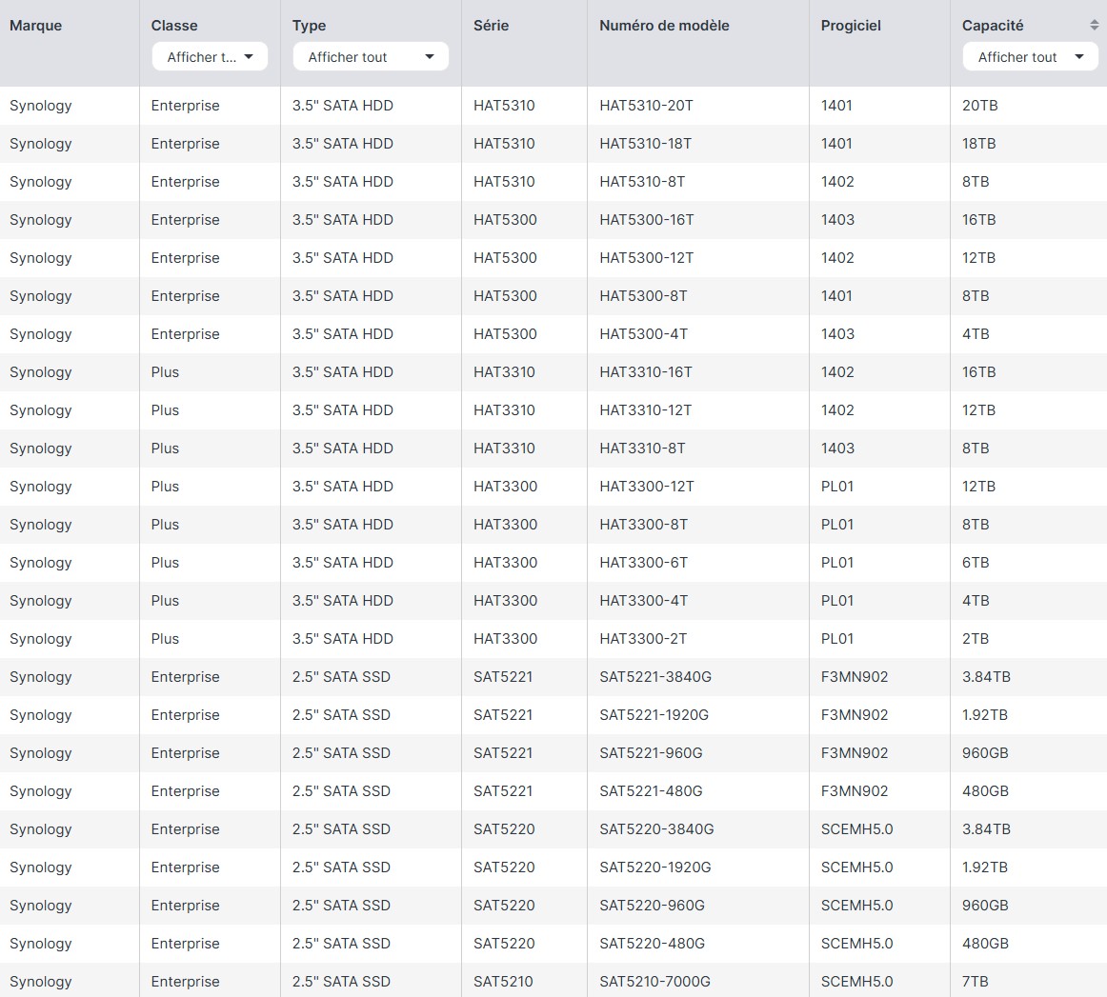Image resolution: width=1107 pixels, height=997 pixels.
Task: Open the Capacité 'Afficher tout' filter
Action: coord(1030,57)
